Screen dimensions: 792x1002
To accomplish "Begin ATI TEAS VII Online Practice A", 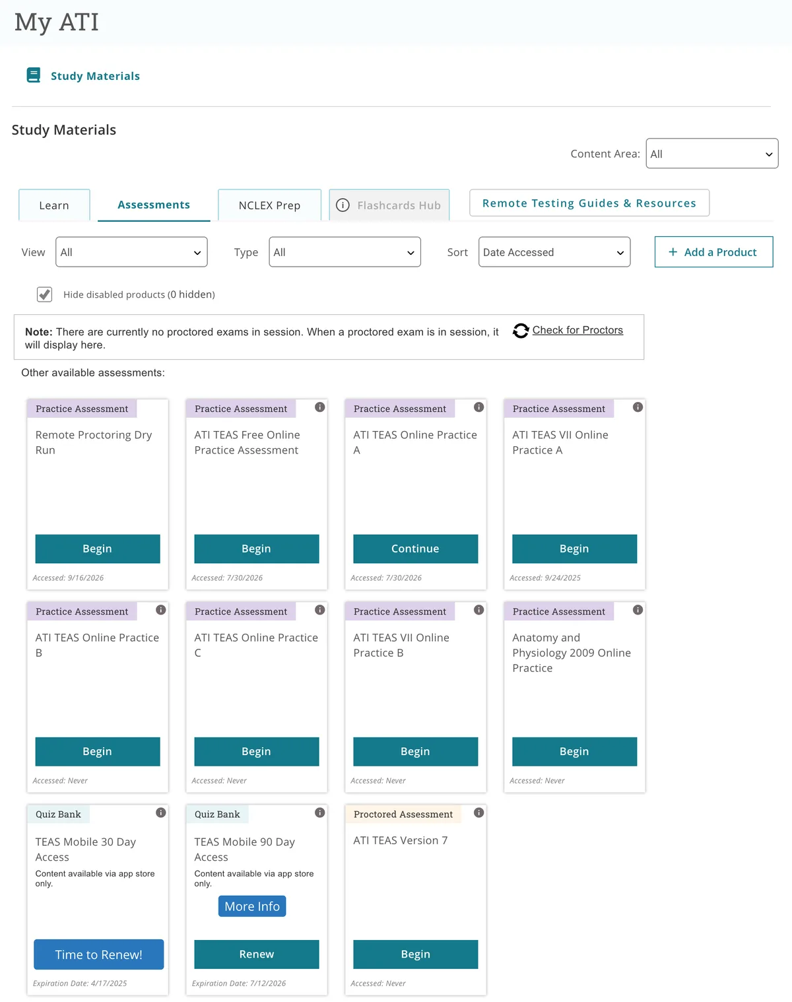I will click(575, 549).
